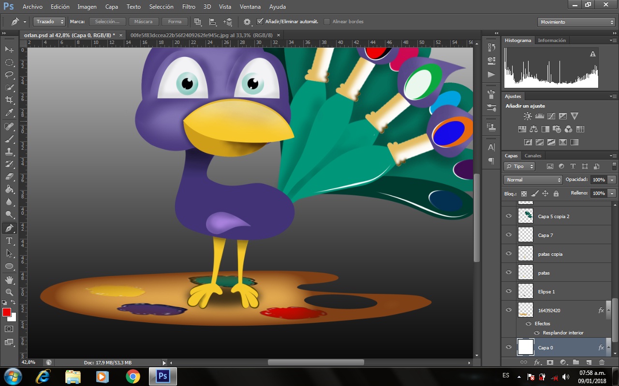
Task: Toggle Resplandor interior effect visibility
Action: click(x=537, y=333)
